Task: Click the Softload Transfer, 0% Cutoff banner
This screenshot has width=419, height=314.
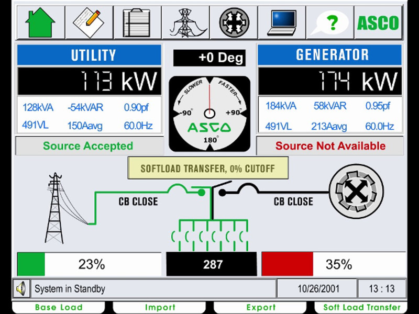Action: click(208, 168)
